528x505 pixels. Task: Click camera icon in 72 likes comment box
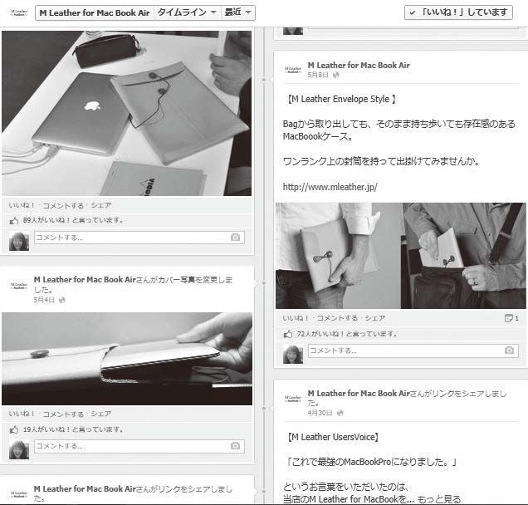(x=509, y=351)
